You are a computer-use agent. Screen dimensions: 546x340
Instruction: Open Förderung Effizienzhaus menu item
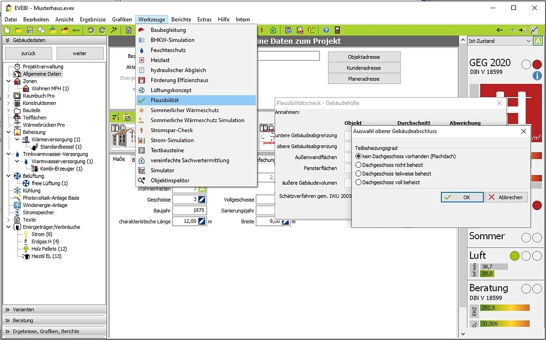(196, 80)
